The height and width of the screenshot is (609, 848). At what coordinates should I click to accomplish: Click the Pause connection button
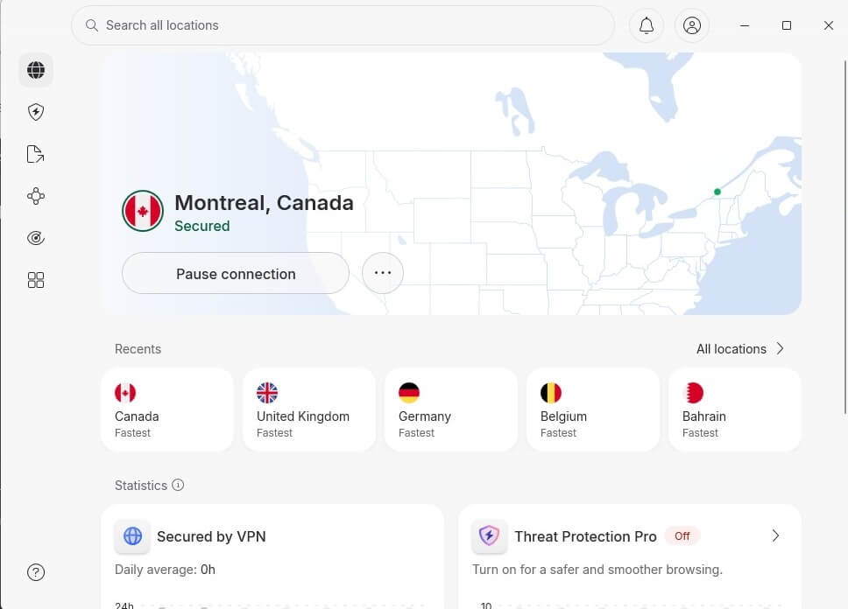(235, 273)
